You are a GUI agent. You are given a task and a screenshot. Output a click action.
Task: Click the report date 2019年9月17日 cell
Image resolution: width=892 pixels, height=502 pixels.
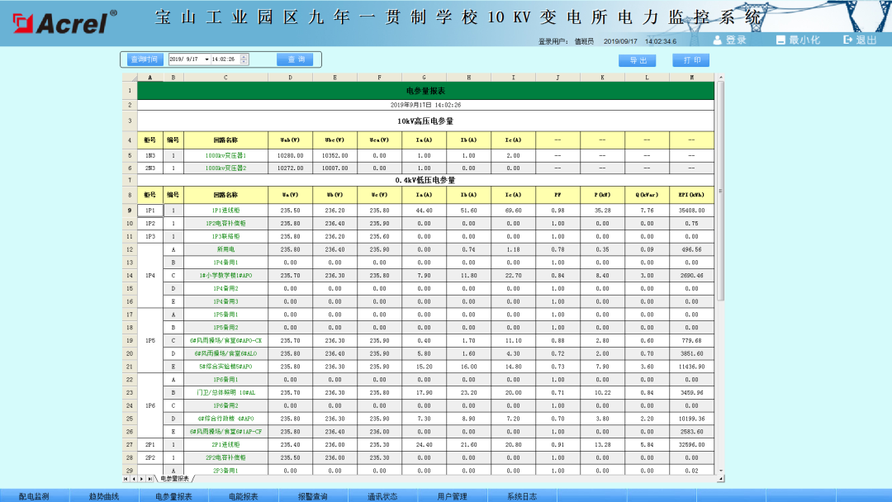click(425, 105)
